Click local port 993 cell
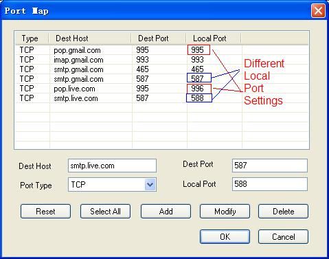The width and height of the screenshot is (329, 259). pos(197,60)
